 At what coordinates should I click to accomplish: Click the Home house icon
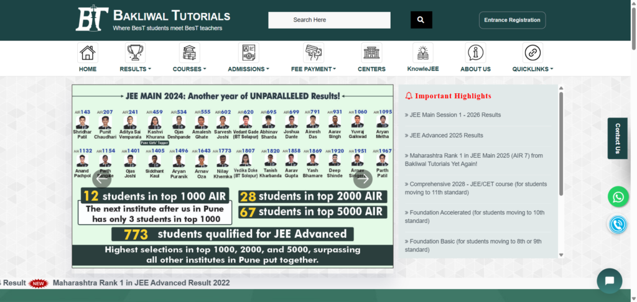(88, 53)
